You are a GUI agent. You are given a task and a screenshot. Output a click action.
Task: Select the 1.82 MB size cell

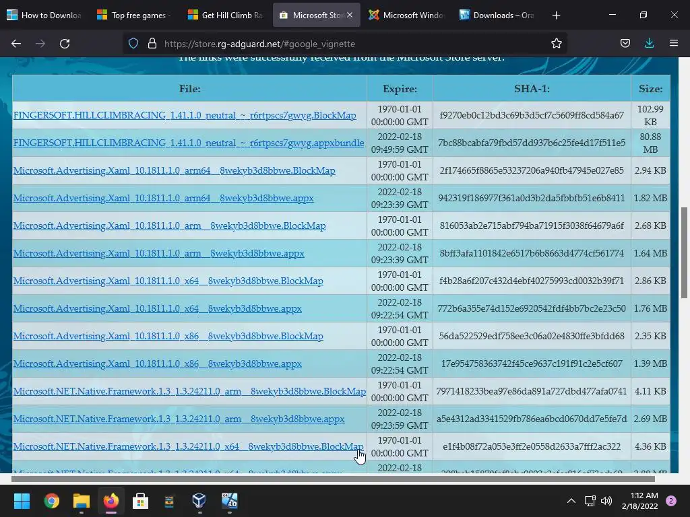pos(650,199)
